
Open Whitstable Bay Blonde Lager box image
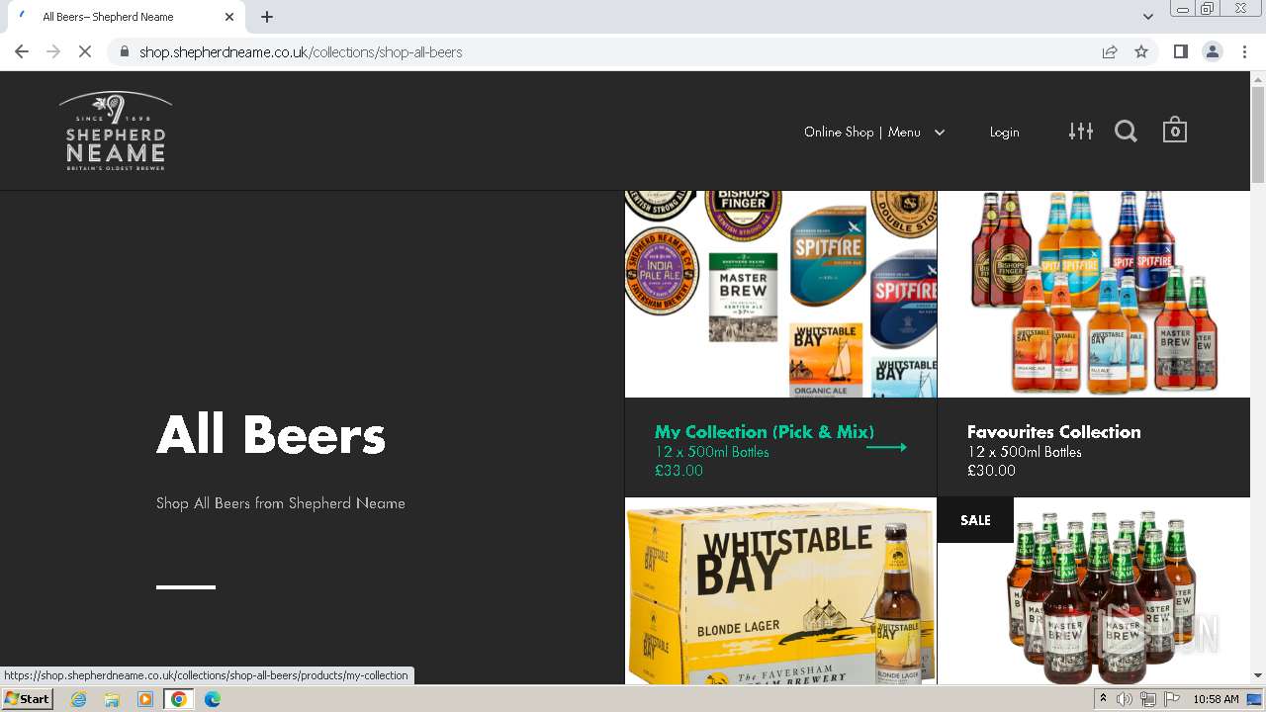pyautogui.click(x=780, y=591)
